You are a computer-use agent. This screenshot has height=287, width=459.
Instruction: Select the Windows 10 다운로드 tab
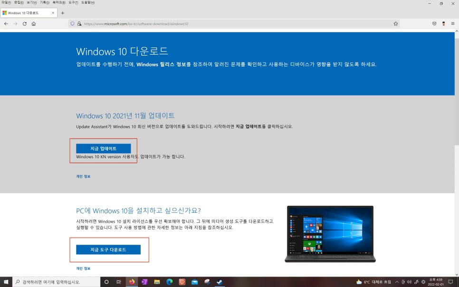(x=29, y=13)
